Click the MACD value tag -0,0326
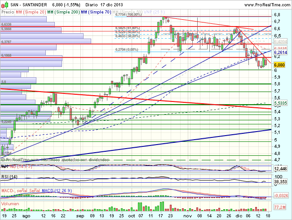Screen dimensions: 292x220 [x=281, y=196]
